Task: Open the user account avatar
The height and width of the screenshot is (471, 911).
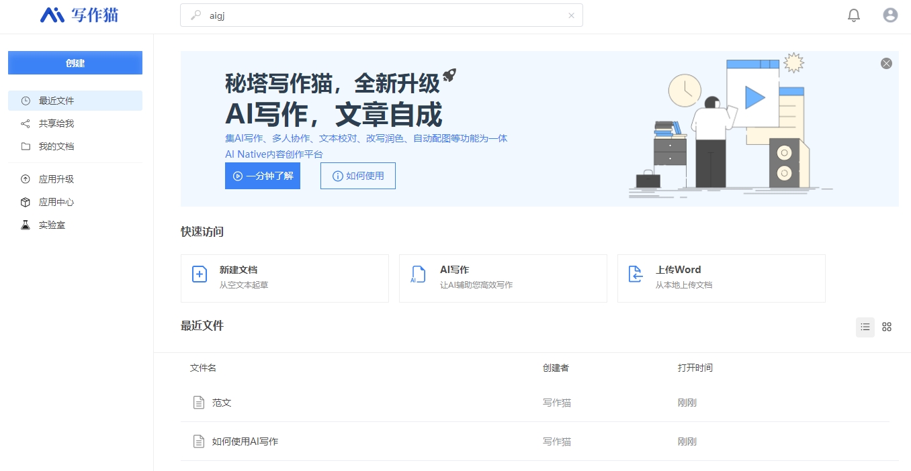Action: [x=890, y=15]
